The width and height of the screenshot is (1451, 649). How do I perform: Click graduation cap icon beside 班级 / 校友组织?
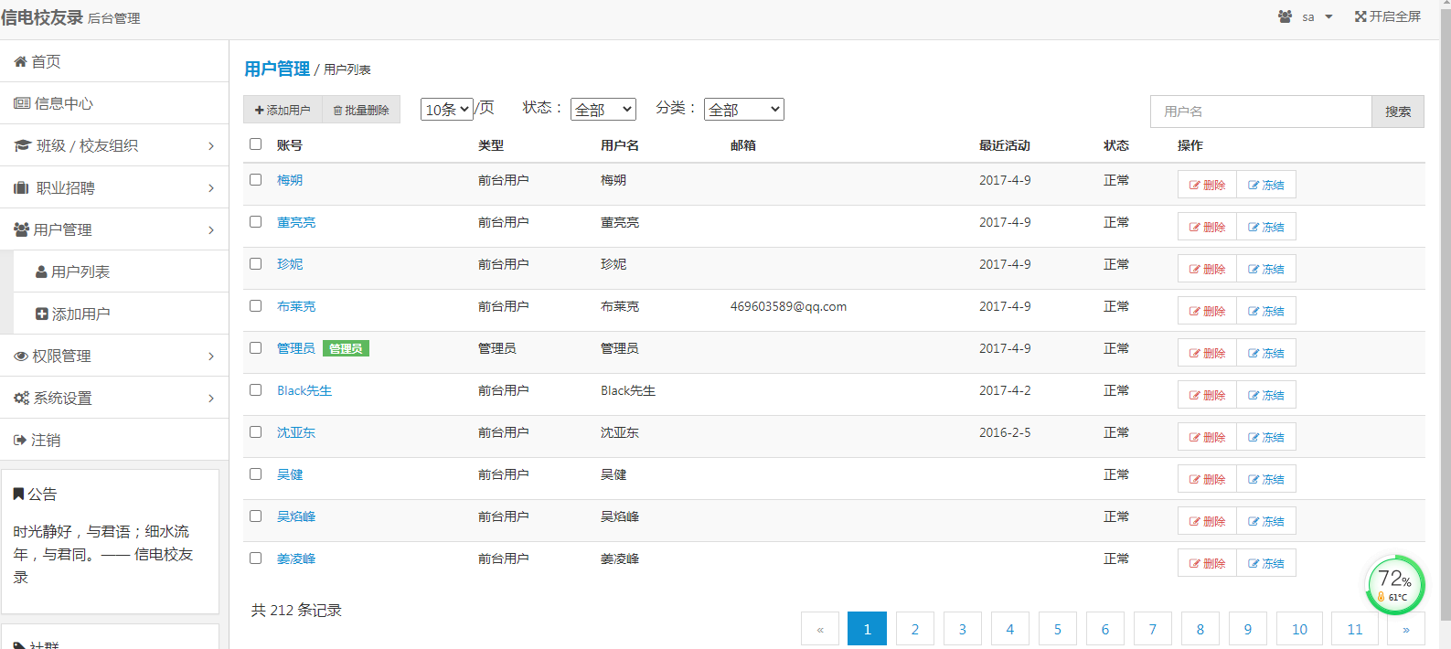23,146
